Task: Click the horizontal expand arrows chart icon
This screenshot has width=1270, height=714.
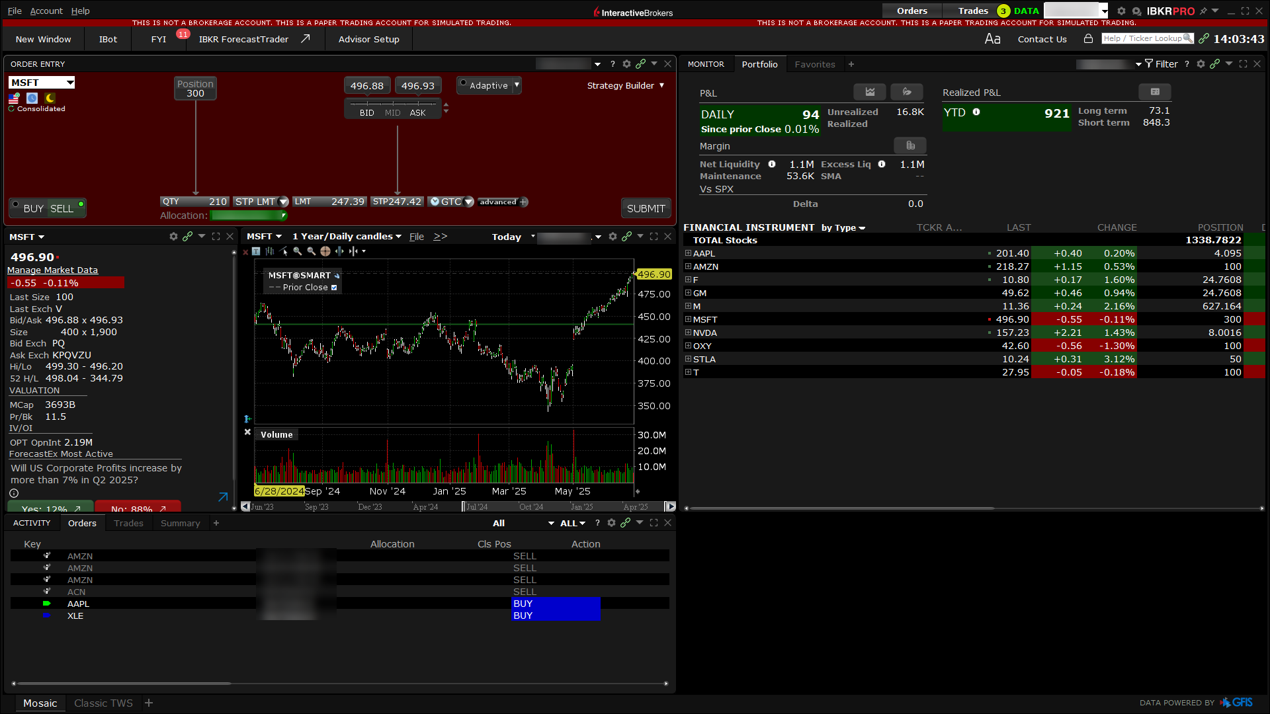Action: (x=339, y=251)
